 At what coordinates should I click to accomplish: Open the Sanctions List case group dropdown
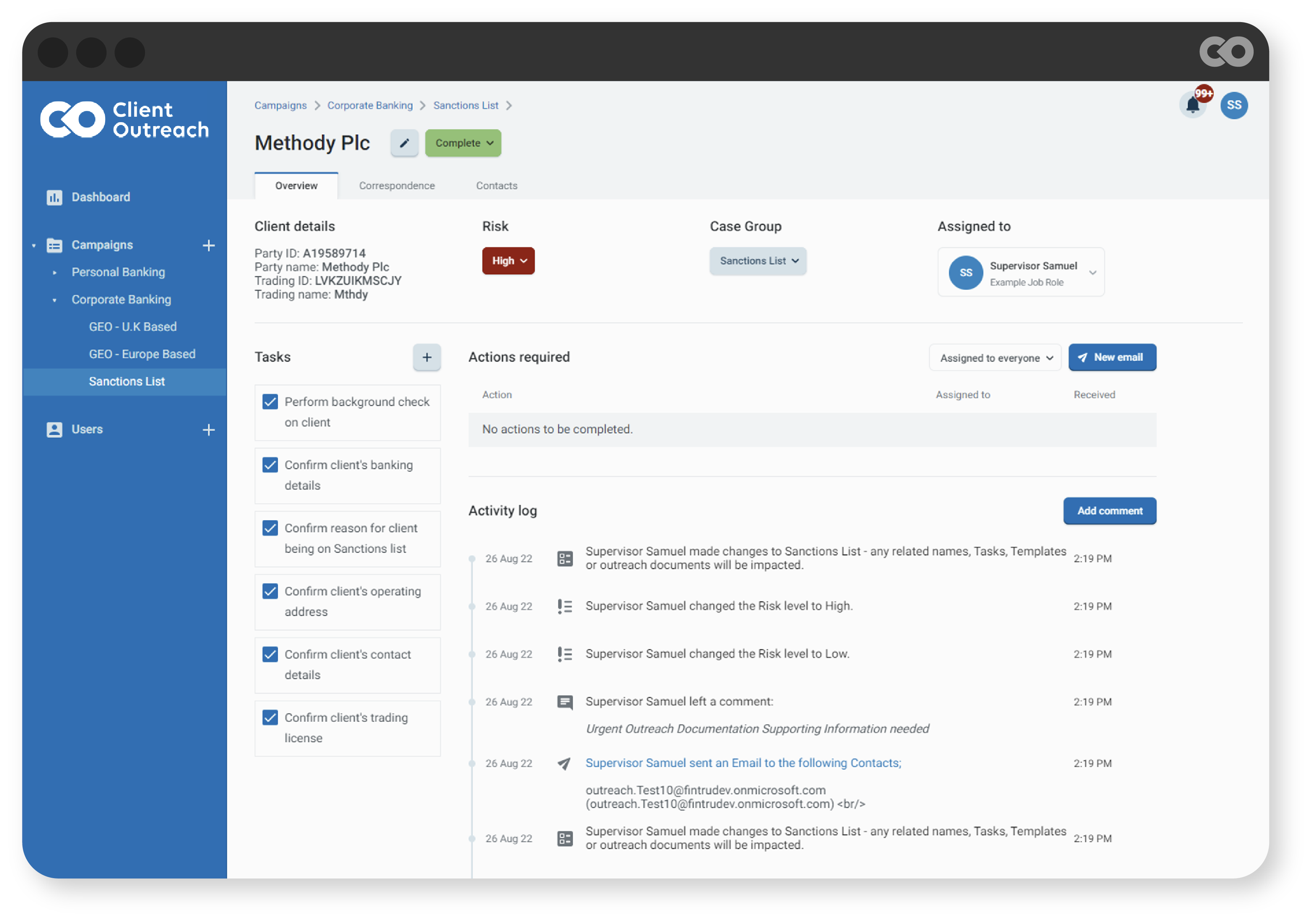(758, 261)
